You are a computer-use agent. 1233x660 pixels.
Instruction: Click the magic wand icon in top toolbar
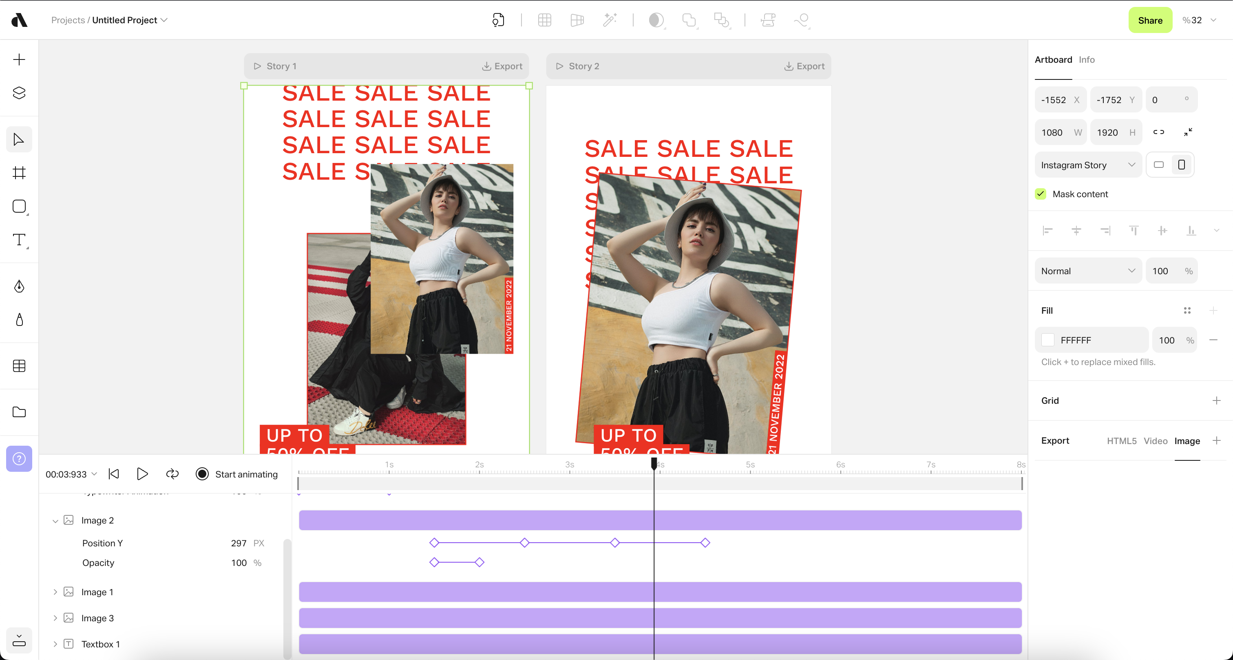(609, 20)
